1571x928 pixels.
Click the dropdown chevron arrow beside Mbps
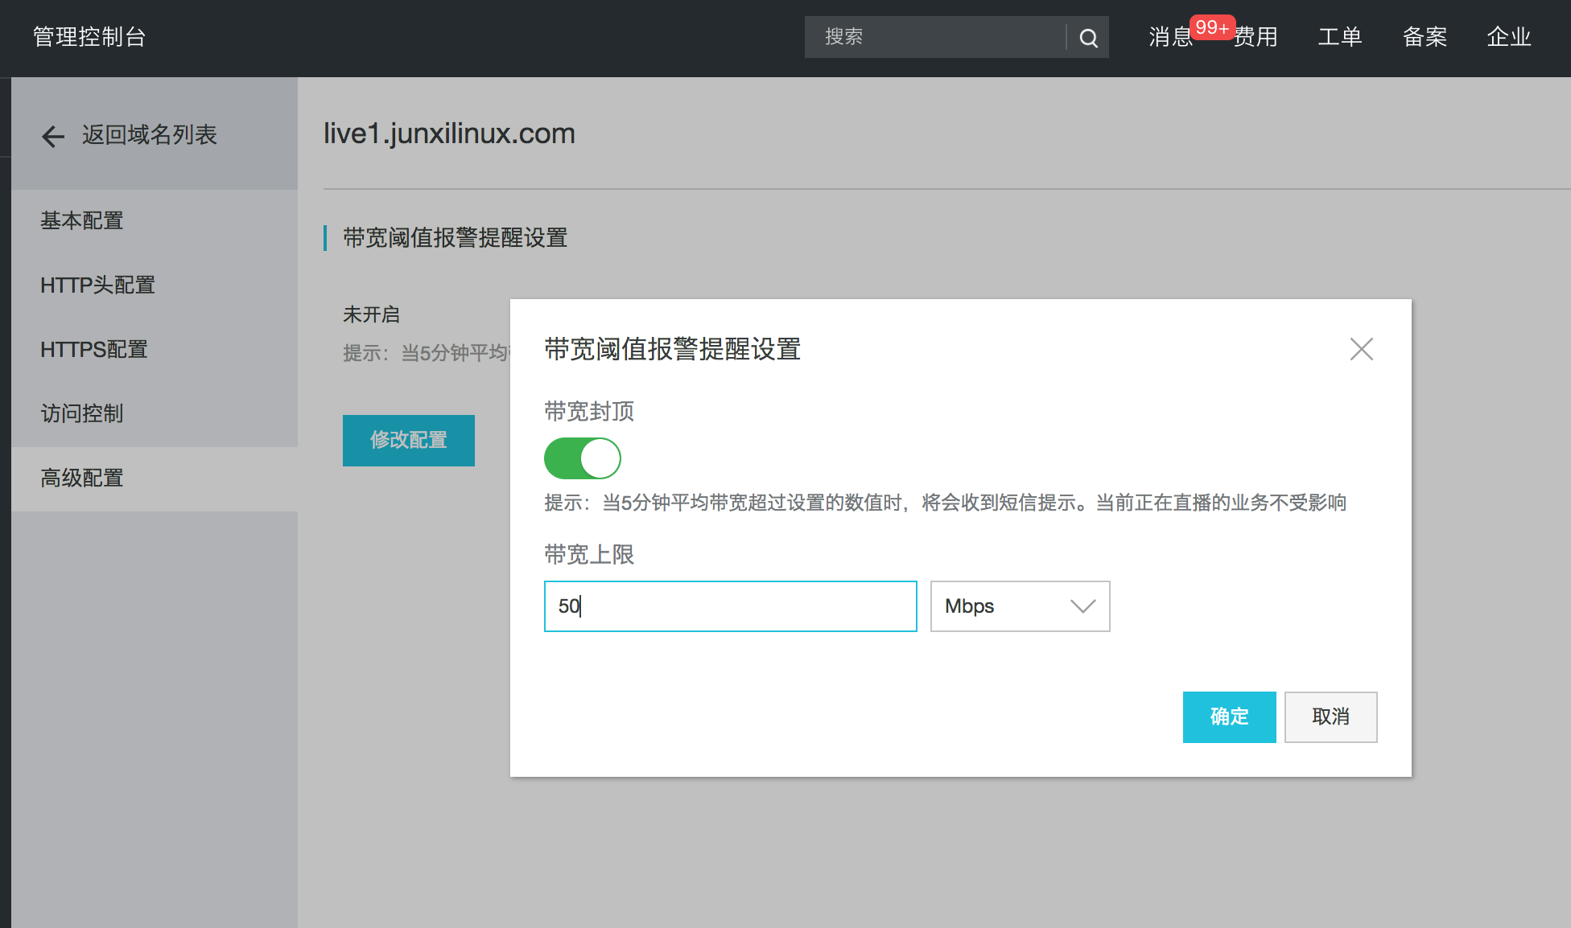(1082, 606)
